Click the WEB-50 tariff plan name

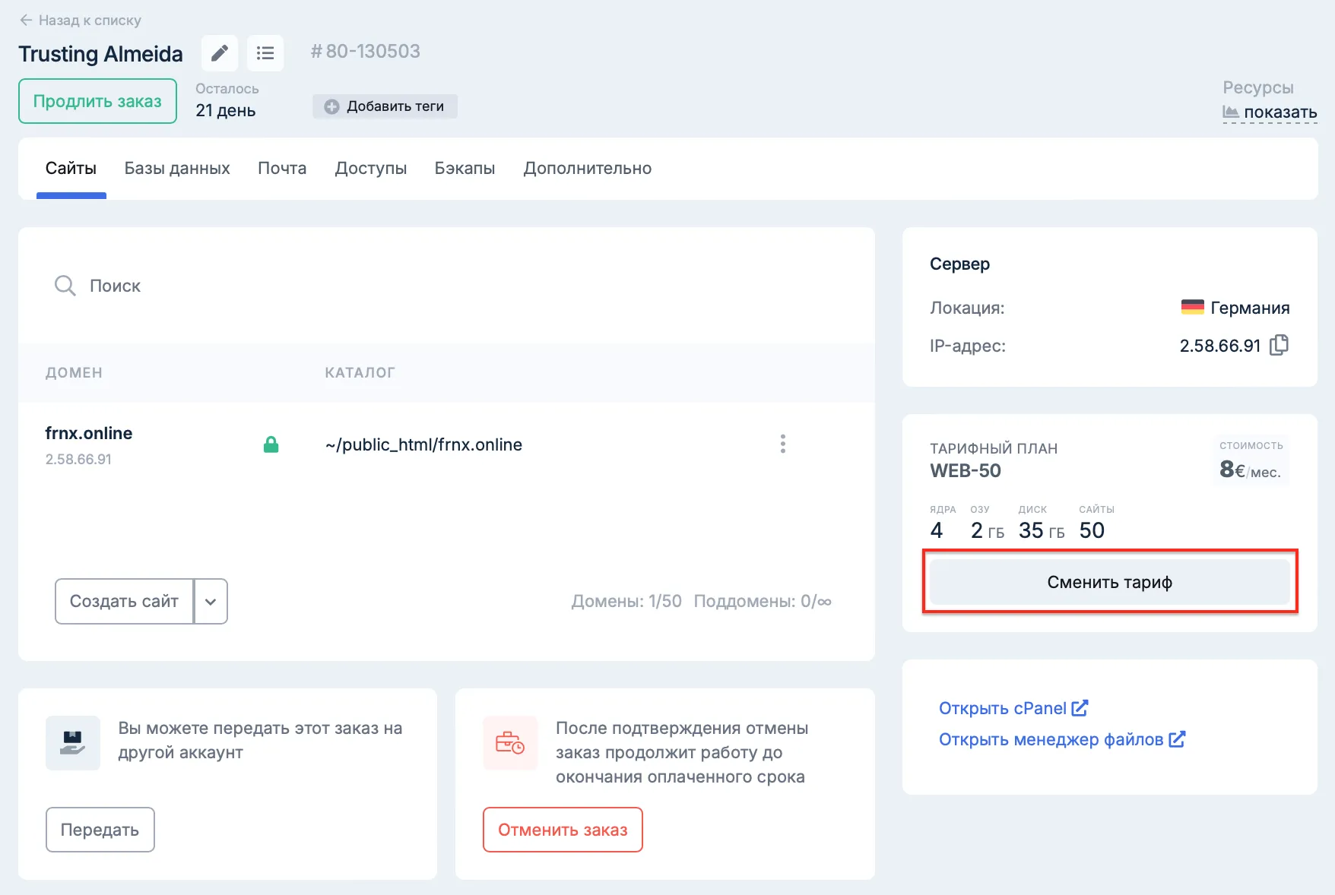966,471
